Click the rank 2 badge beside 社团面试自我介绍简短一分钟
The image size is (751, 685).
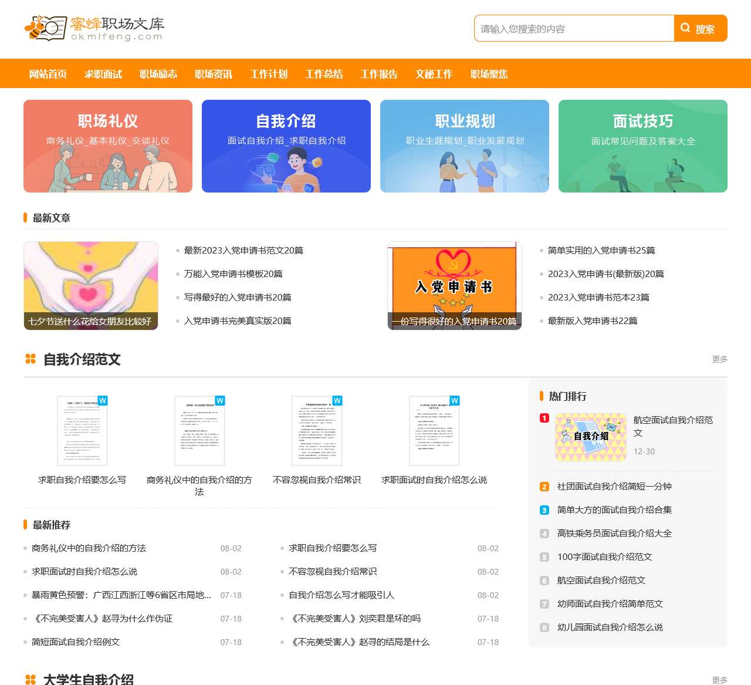tap(544, 487)
